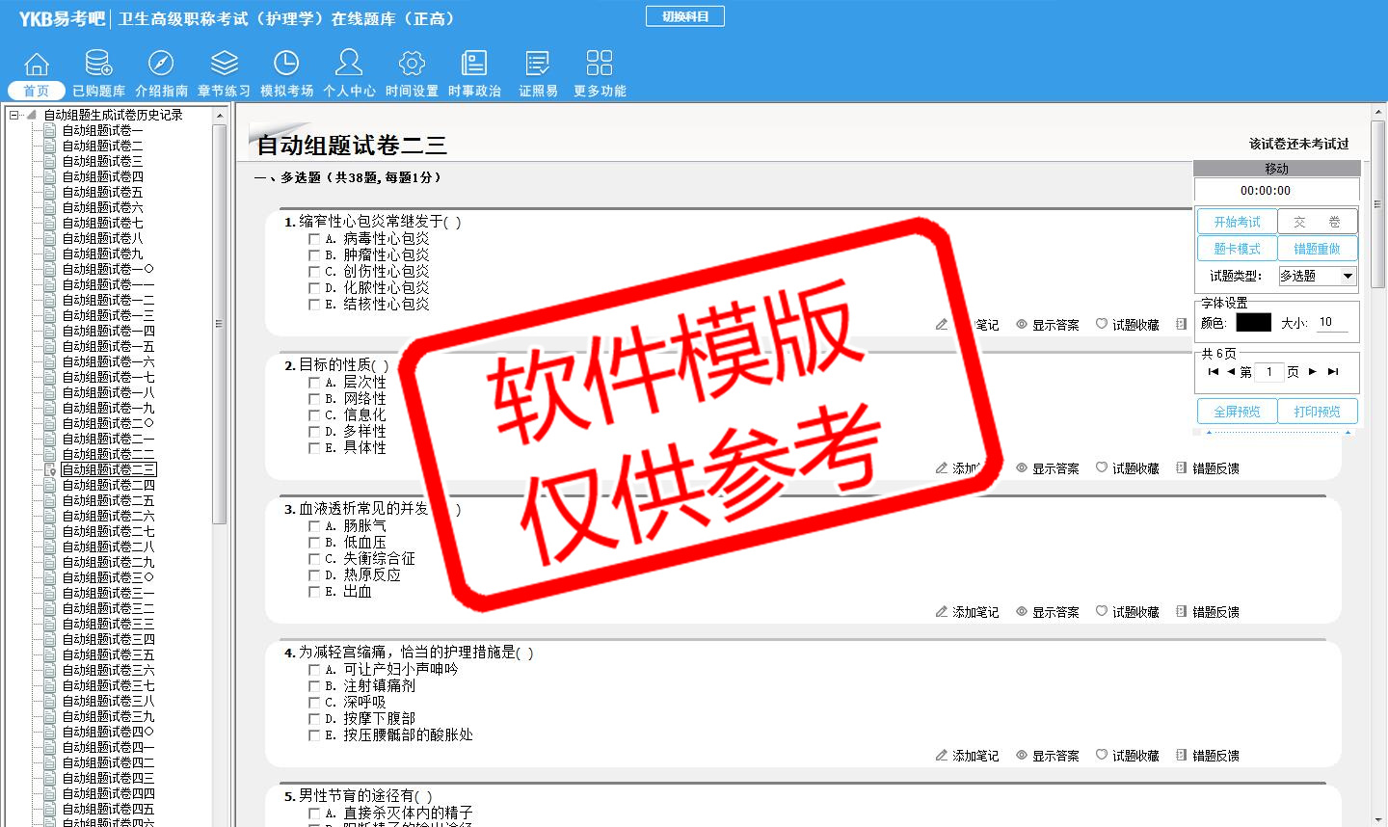1388x827 pixels.
Task: Click the 开始考试 button
Action: pyautogui.click(x=1237, y=222)
